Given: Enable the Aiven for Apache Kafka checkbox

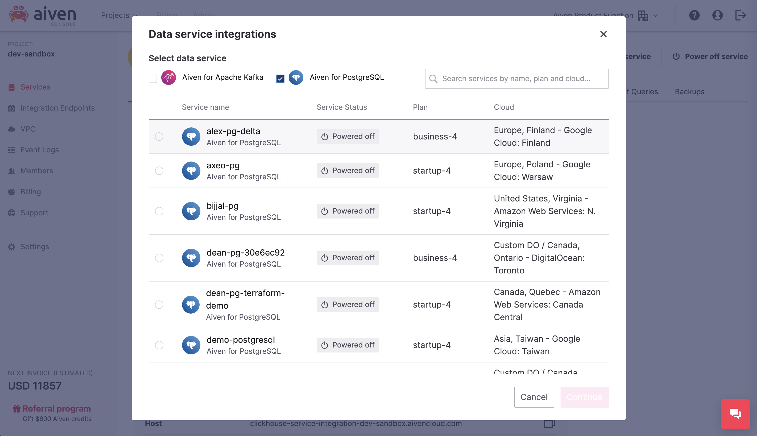Looking at the screenshot, I should coord(153,79).
